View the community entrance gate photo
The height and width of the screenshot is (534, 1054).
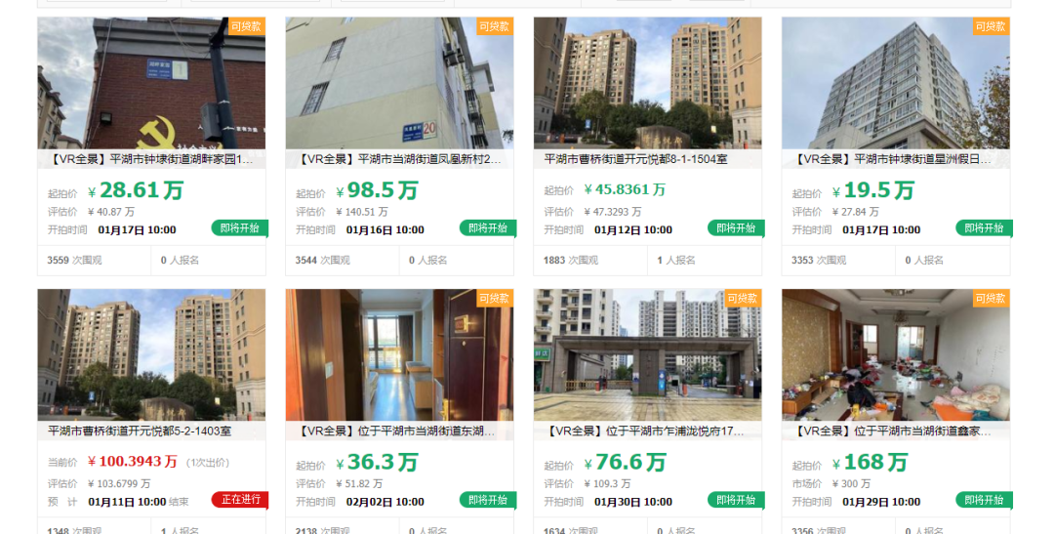[x=647, y=355]
